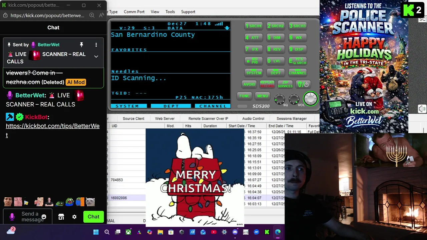Open ZIP SERVICES on the scanner
Screen dimensions: 427x240
click(285, 84)
